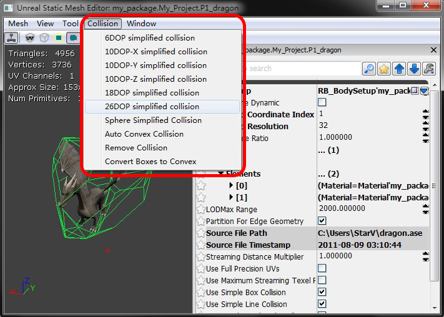The width and height of the screenshot is (444, 317).
Task: Favorite the LODMax Range property star
Action: pyautogui.click(x=200, y=209)
